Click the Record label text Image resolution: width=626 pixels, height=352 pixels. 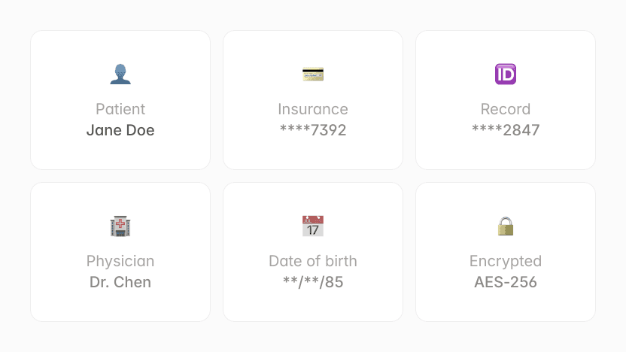(x=506, y=109)
